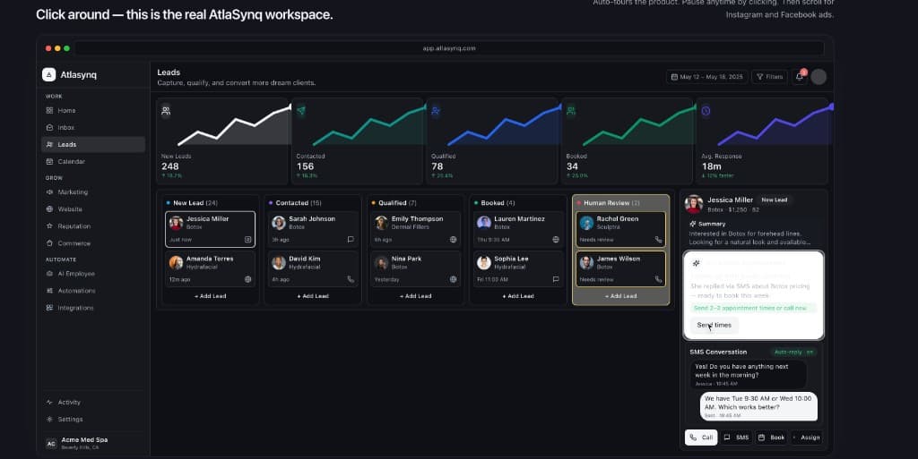
Task: Click the globe icon on Lauren Martinez card
Action: pos(556,240)
